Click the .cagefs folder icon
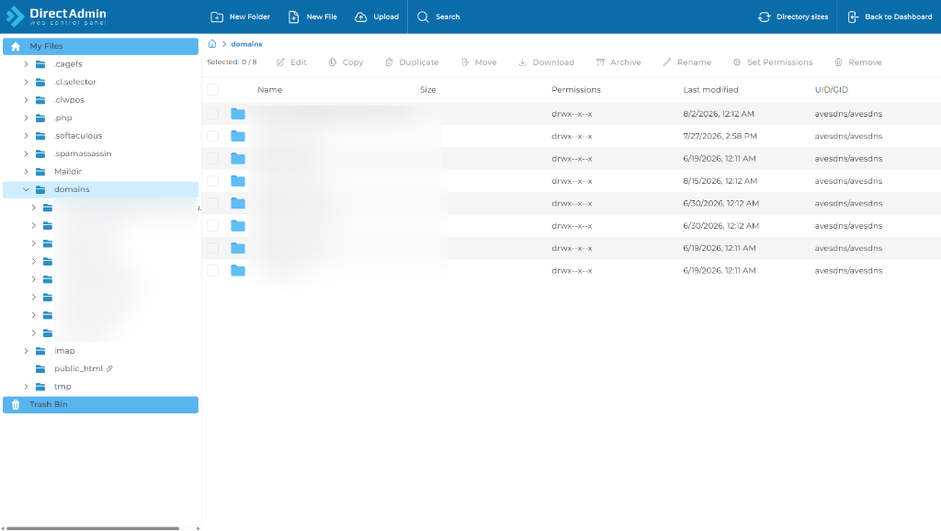The image size is (941, 531). point(40,64)
